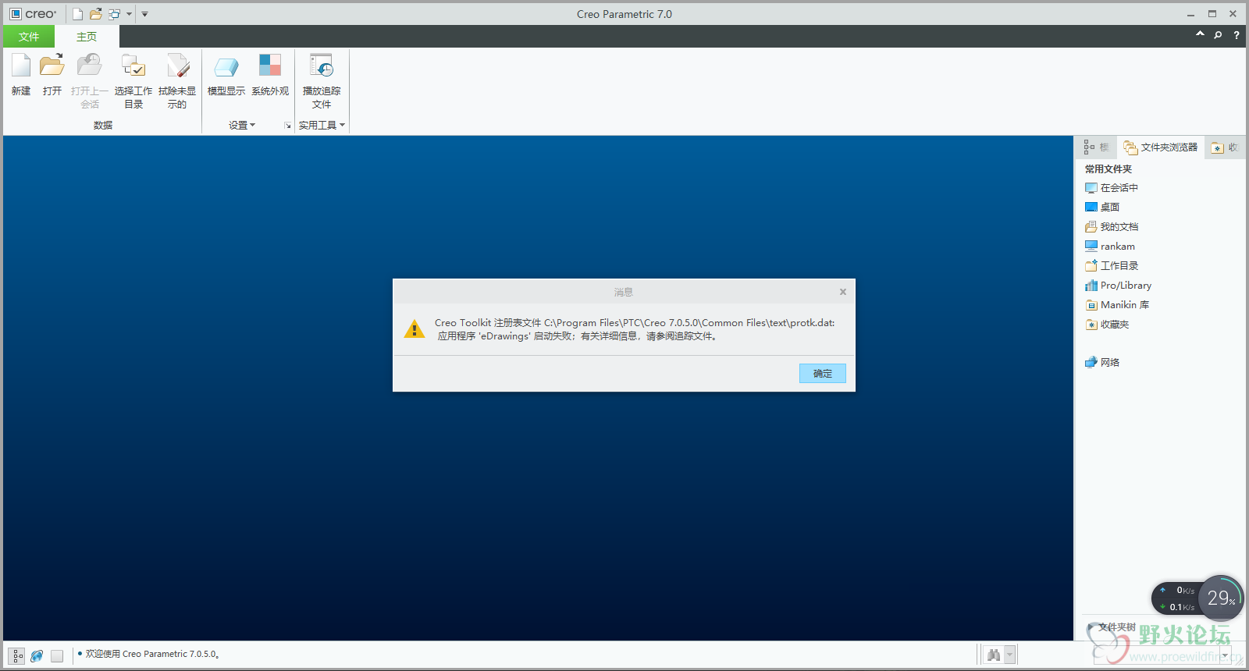The width and height of the screenshot is (1249, 671).
Task: Click the status message 欢迎使用 Creo Parametric 7.0.5.0
Action: point(152,655)
